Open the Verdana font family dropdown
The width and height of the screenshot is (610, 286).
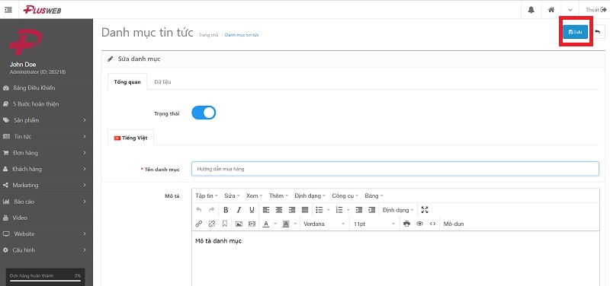click(x=324, y=224)
